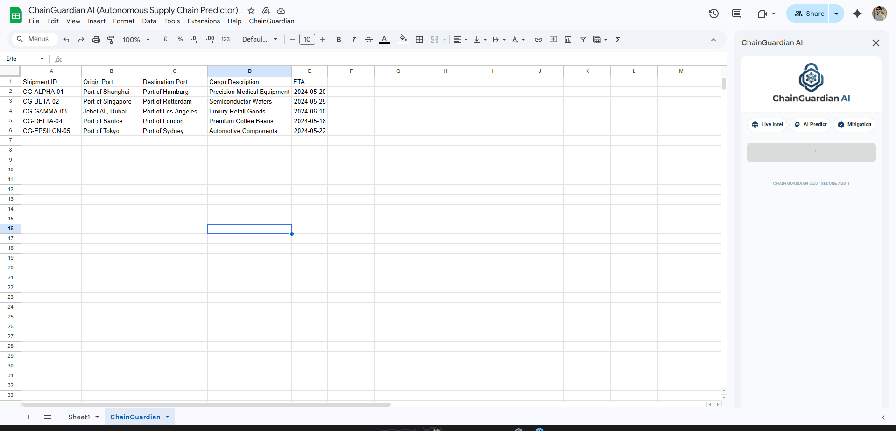
Task: Switch to the Sheet1 tab
Action: [x=79, y=417]
